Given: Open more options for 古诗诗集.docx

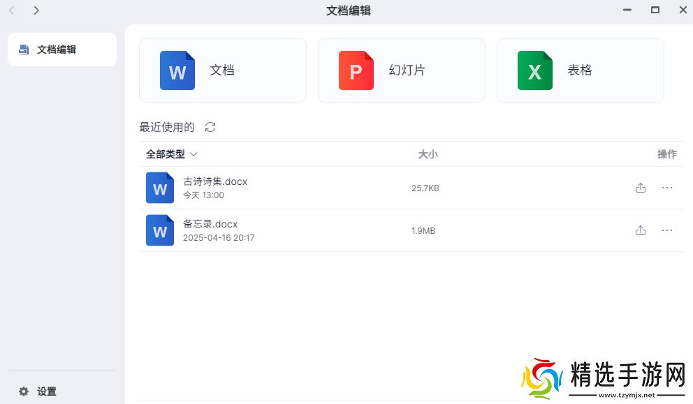Looking at the screenshot, I should pos(667,188).
